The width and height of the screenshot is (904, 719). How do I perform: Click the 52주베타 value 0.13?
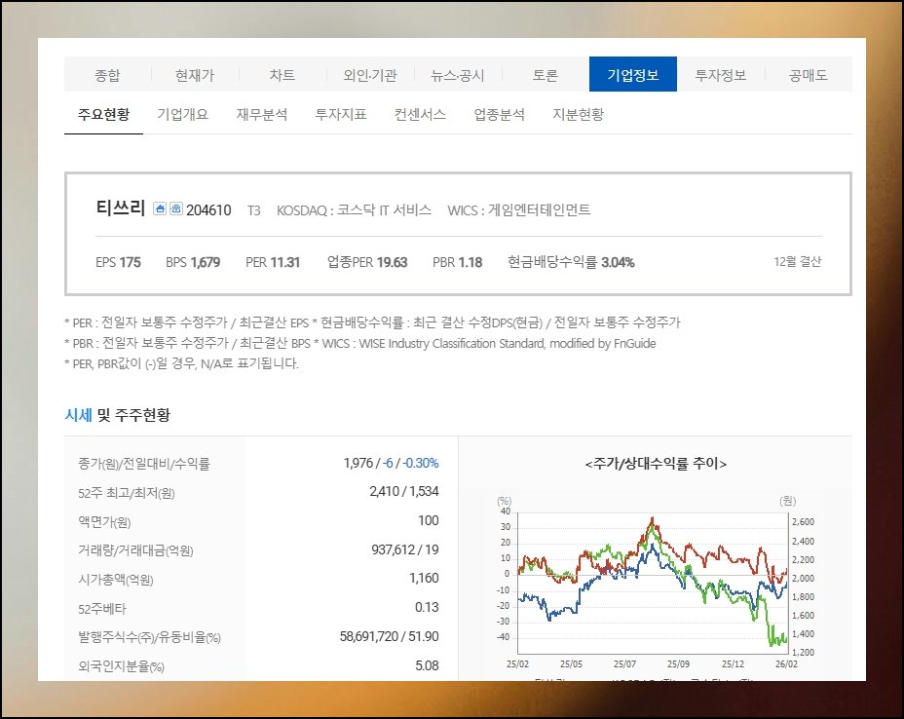(427, 607)
